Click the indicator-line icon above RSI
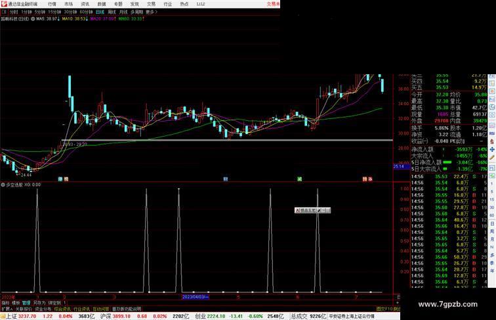The height and width of the screenshot is (320, 496). point(492,126)
